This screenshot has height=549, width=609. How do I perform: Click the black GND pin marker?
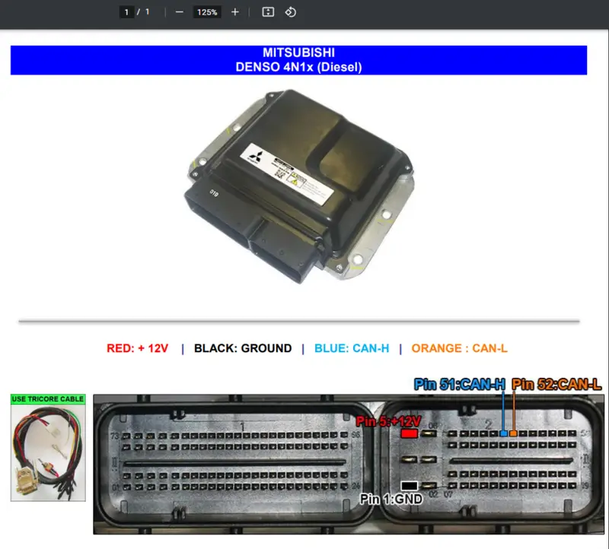point(409,486)
